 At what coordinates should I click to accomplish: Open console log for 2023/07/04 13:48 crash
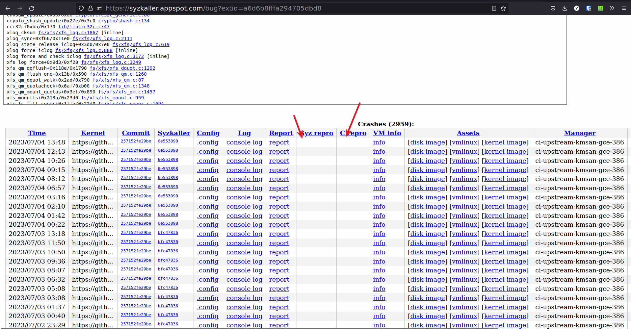click(244, 142)
